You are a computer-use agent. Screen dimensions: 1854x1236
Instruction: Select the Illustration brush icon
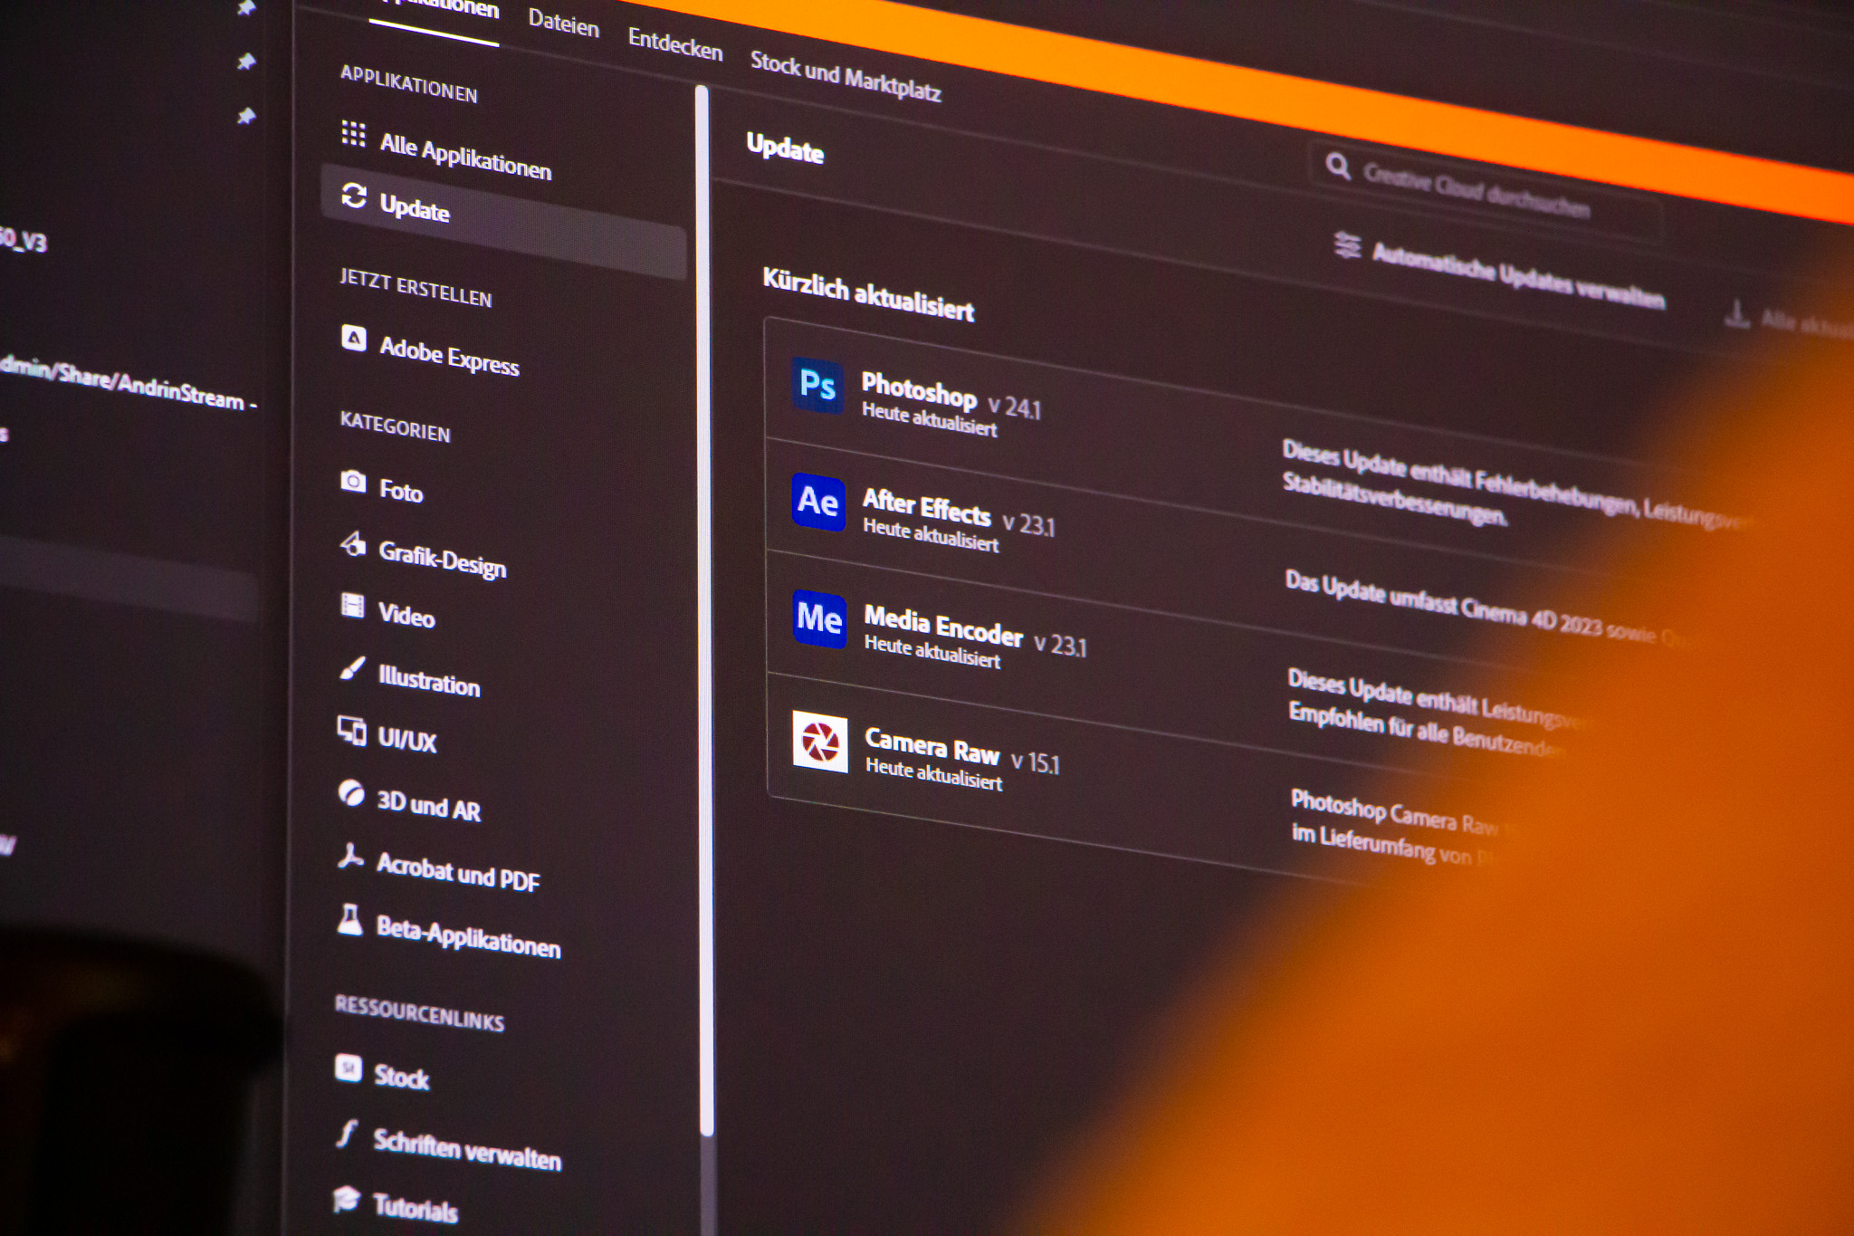(352, 669)
